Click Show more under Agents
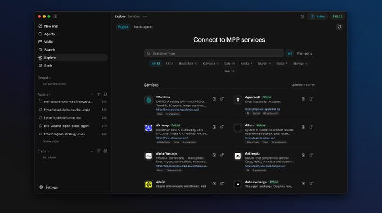382x213 pixels. (51, 142)
